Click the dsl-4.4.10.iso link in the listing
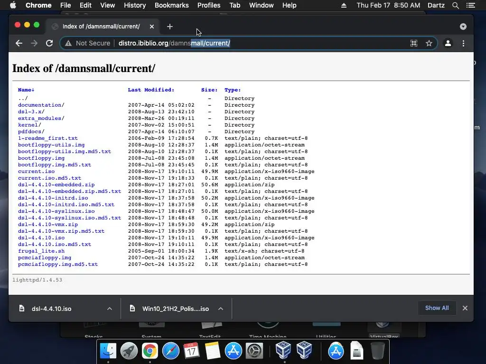 point(41,238)
